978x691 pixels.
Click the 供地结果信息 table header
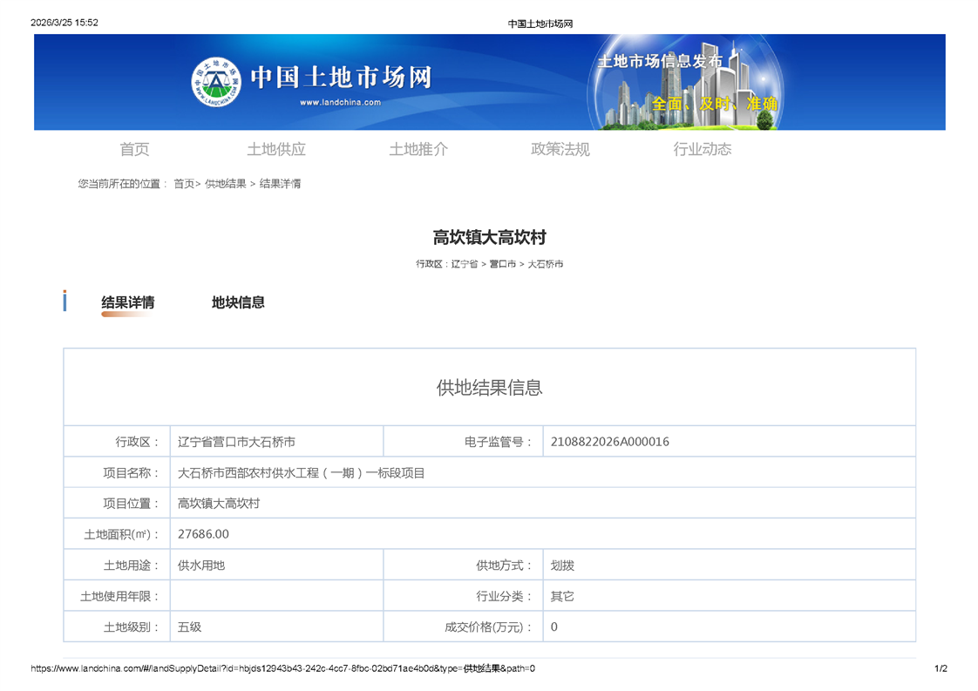tap(489, 388)
